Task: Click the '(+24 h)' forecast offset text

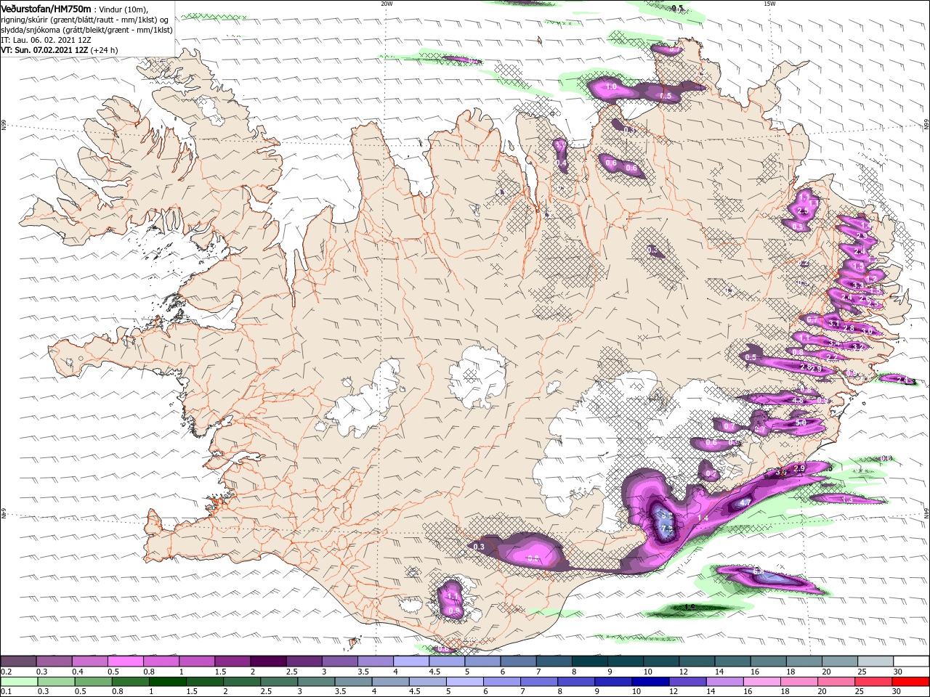Action: 105,50
